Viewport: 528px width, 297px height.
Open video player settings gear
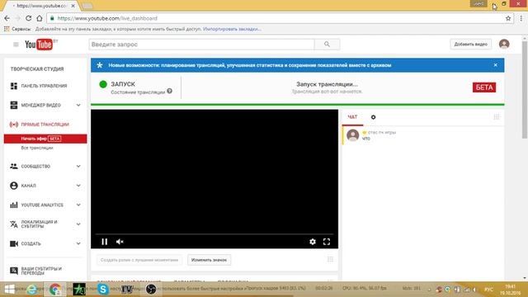pos(313,242)
